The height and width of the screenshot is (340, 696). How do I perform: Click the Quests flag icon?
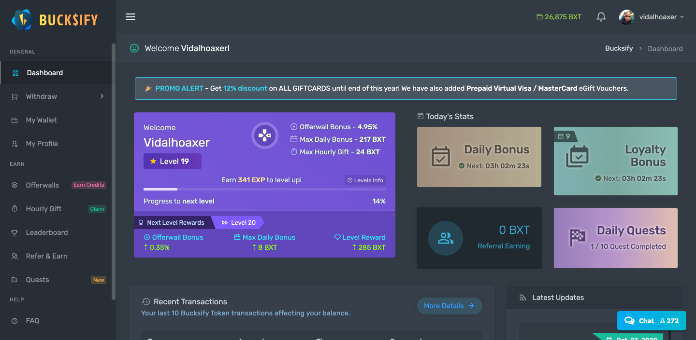(x=14, y=280)
